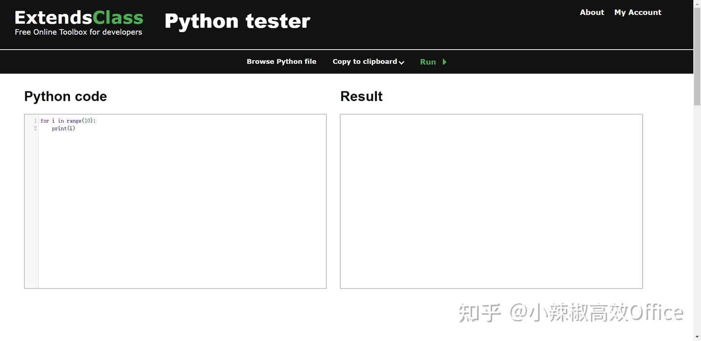Open the About page

pyautogui.click(x=591, y=12)
